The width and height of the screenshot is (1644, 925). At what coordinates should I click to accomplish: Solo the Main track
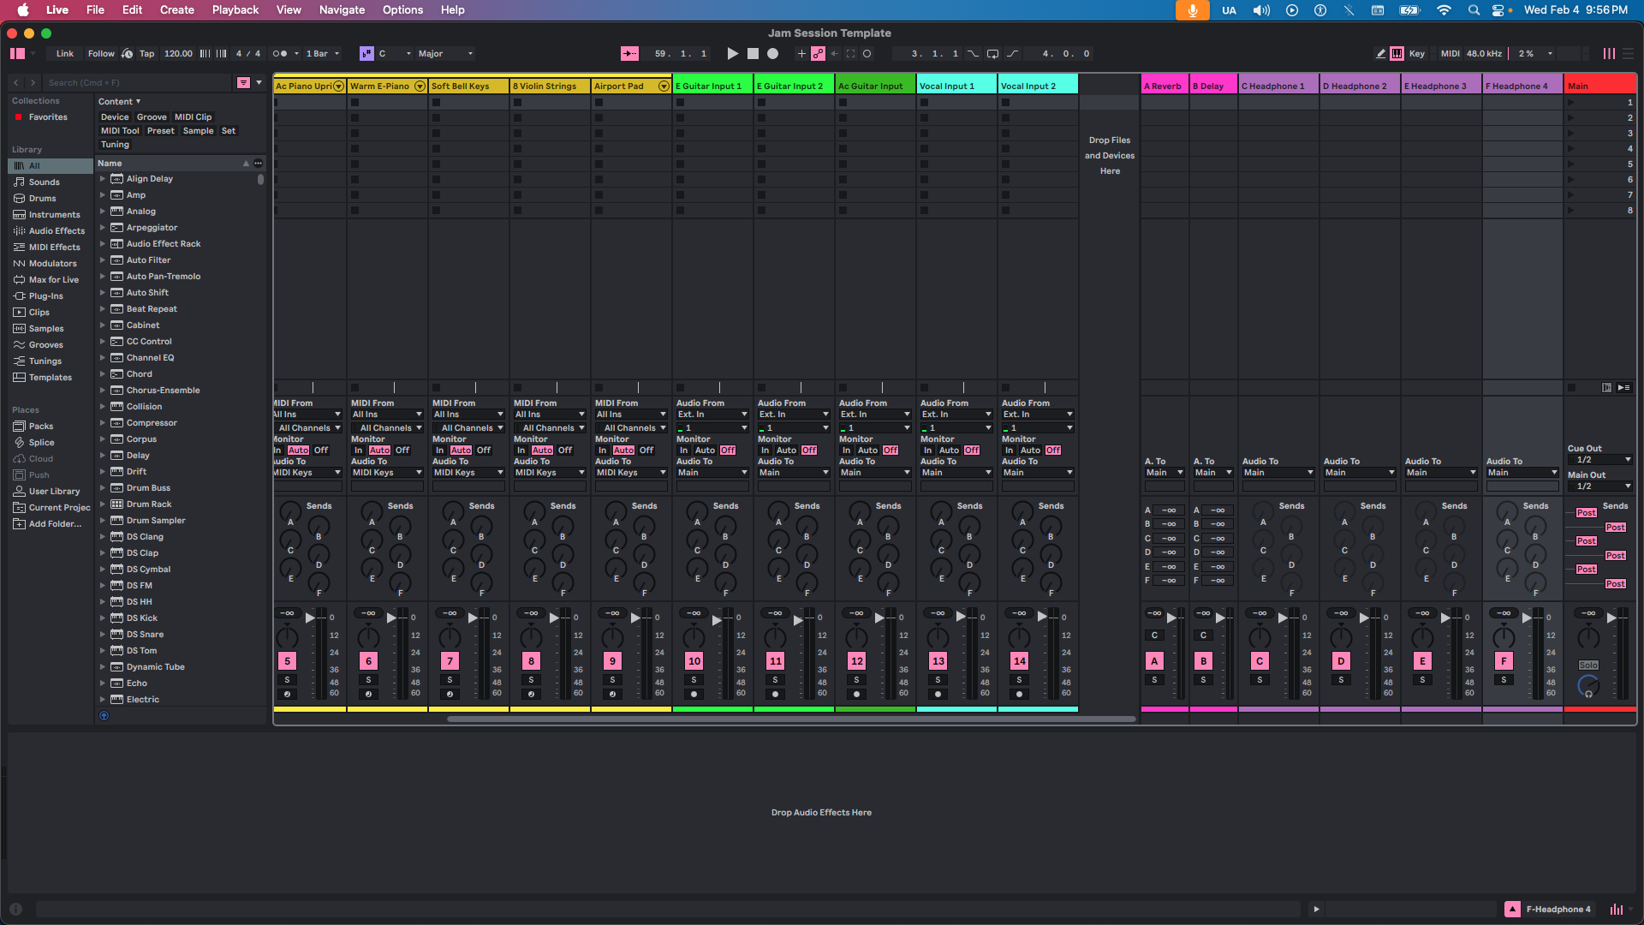point(1588,665)
